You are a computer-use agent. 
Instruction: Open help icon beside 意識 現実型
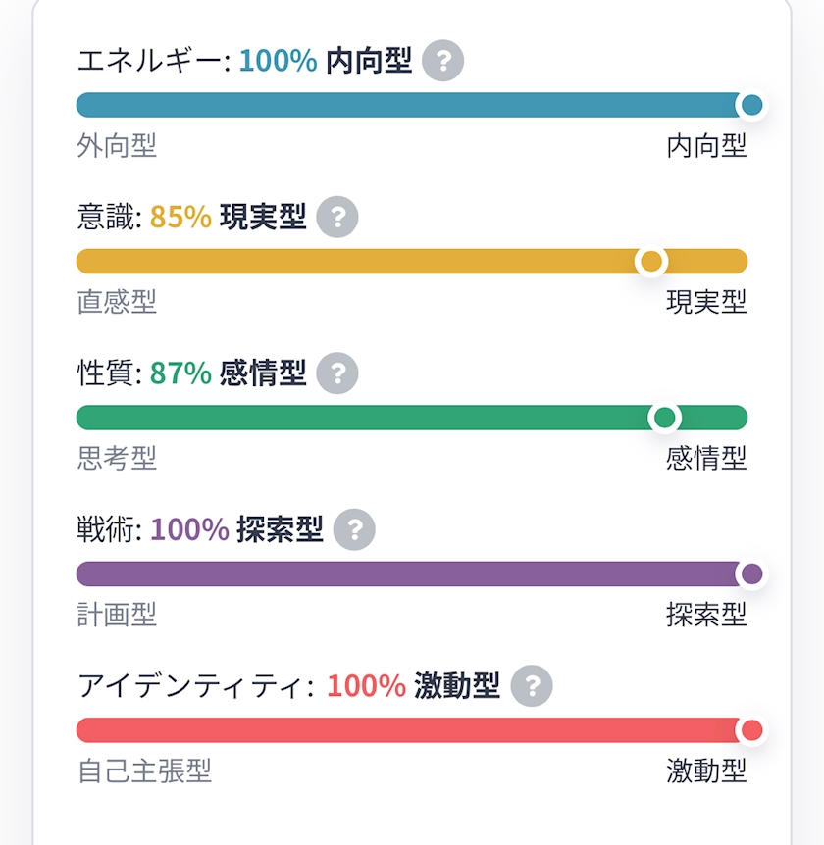(337, 217)
